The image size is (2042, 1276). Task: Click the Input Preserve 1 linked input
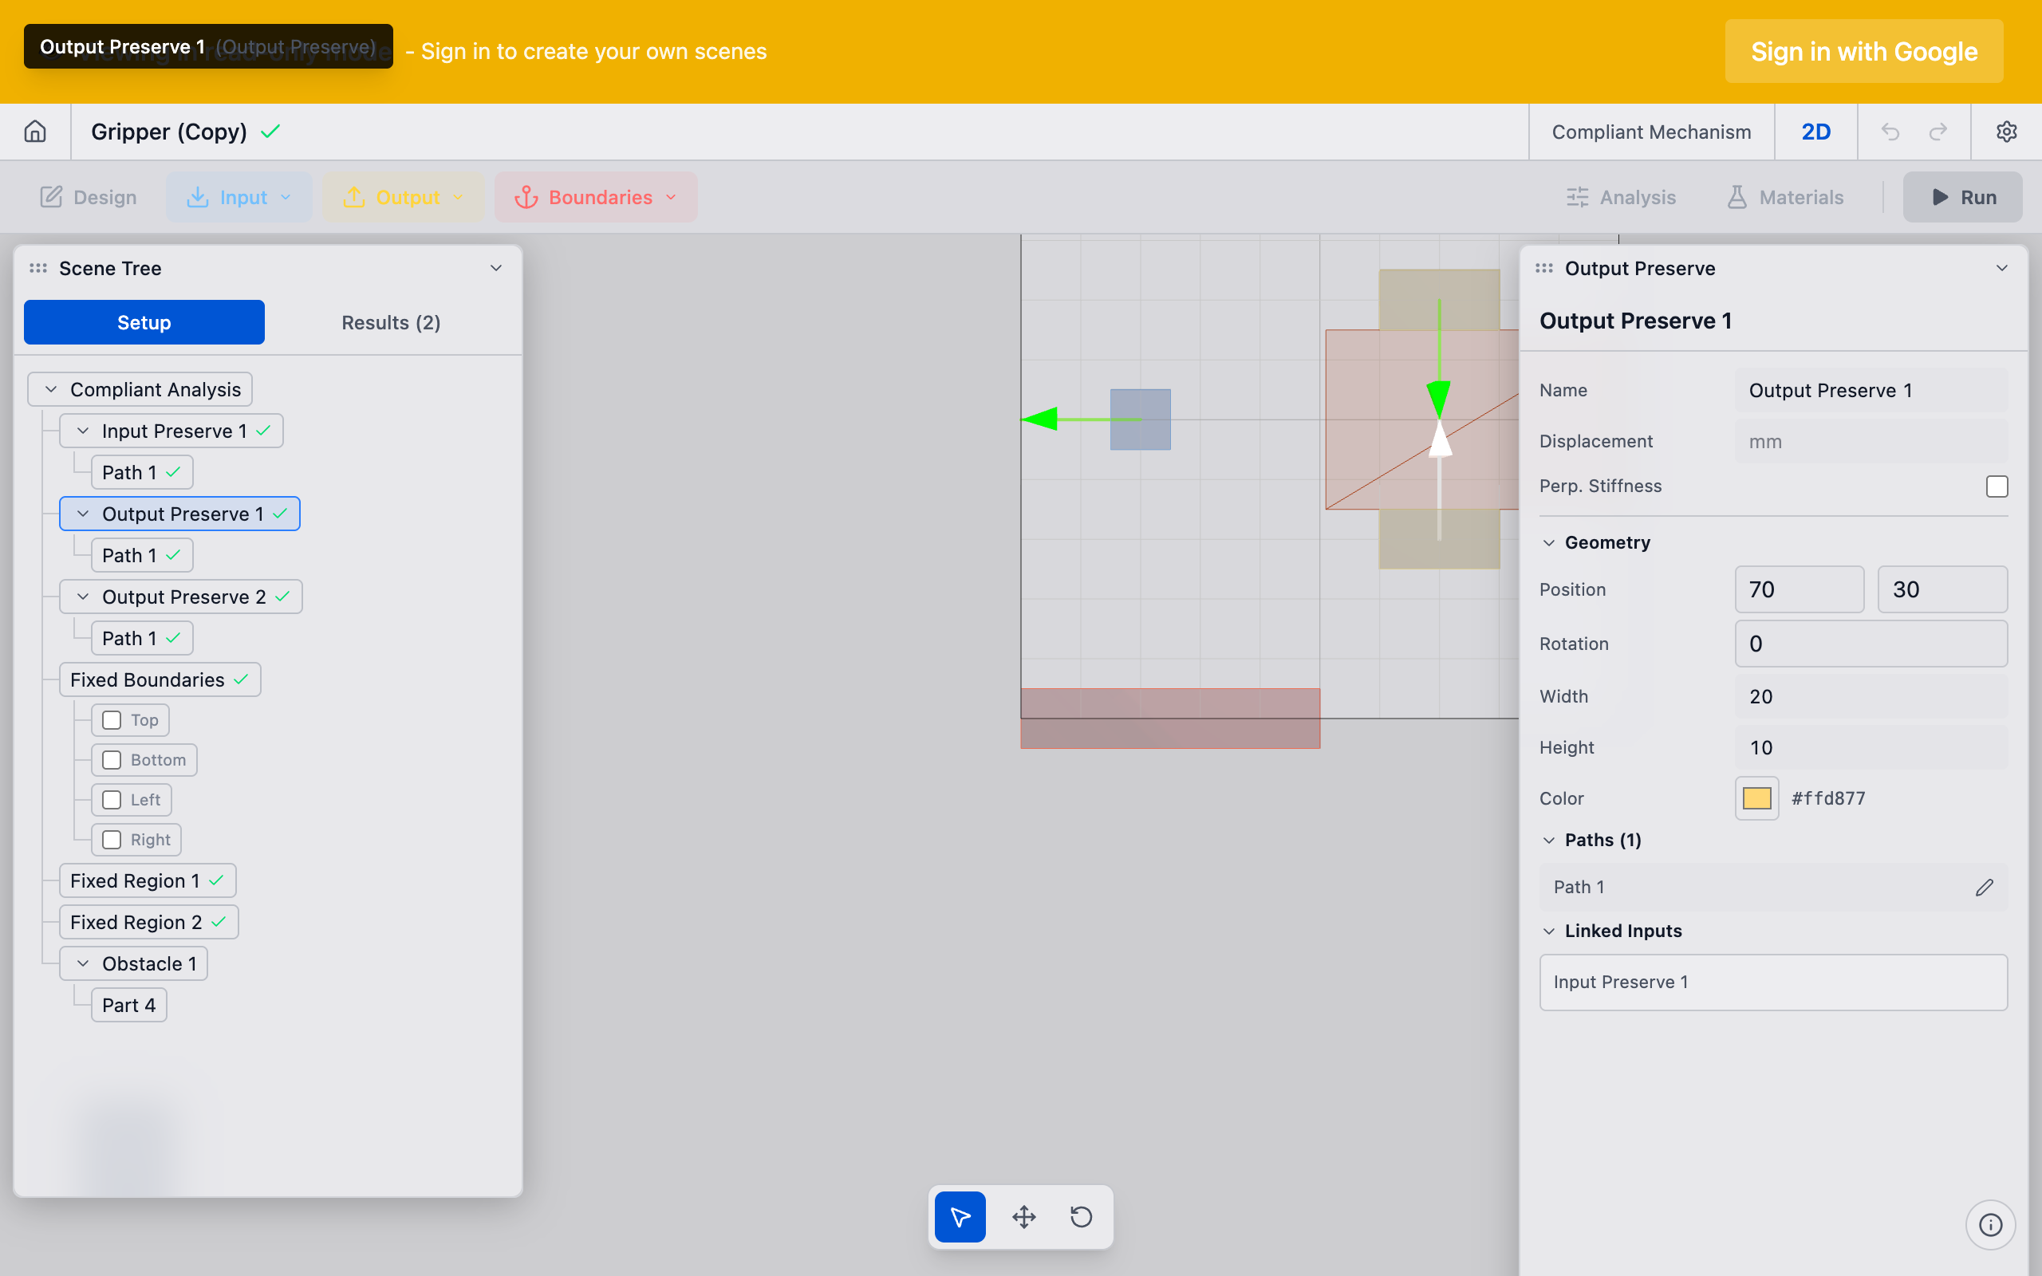[1773, 983]
